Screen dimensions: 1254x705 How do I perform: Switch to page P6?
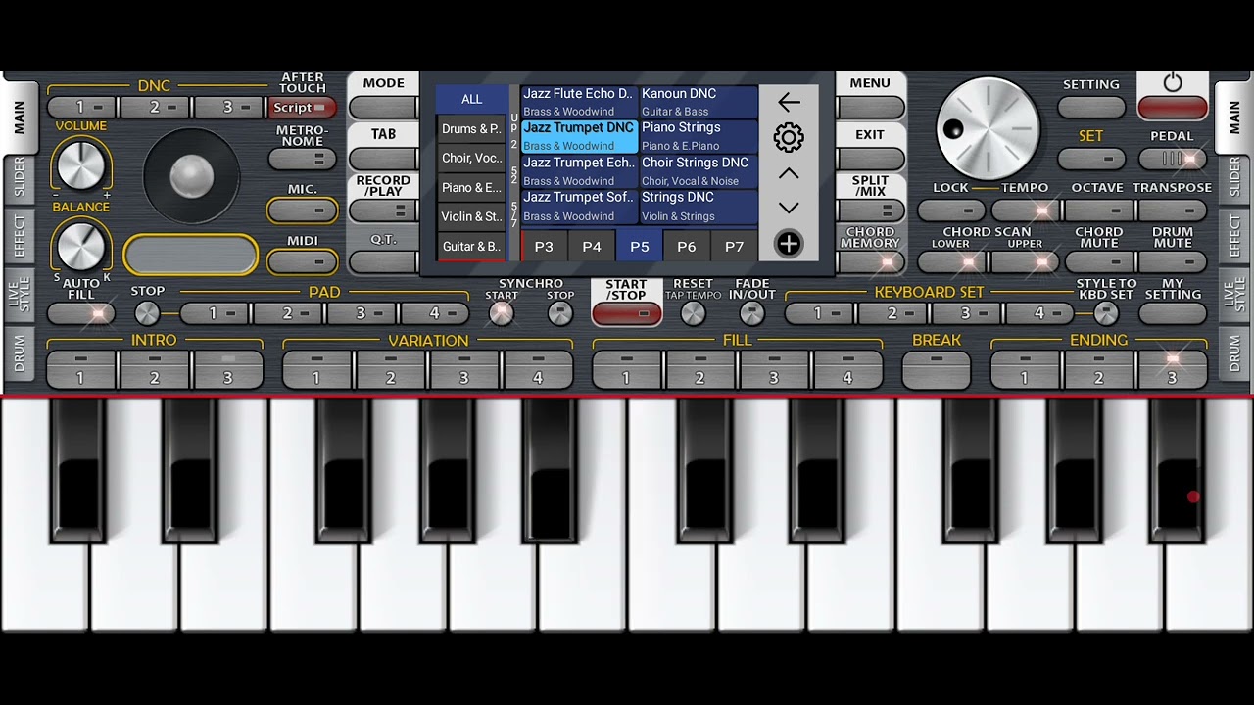pos(687,247)
